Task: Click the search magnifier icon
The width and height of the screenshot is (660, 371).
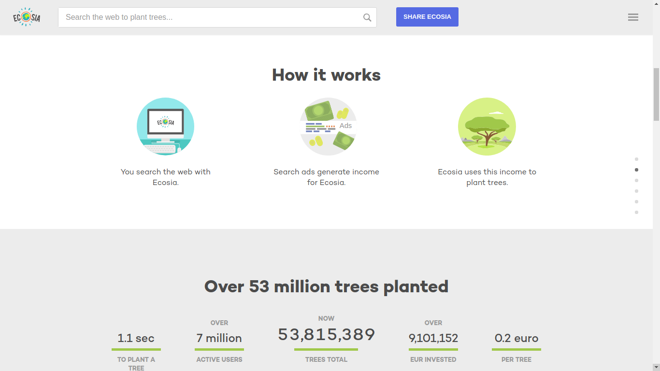Action: pos(367,17)
